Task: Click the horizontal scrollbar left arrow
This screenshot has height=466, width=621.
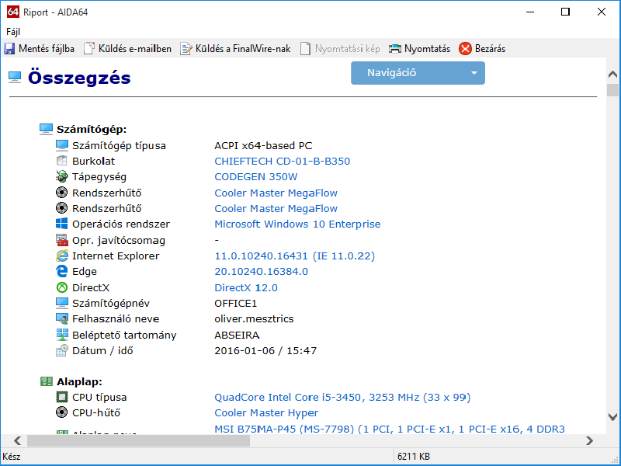Action: pyautogui.click(x=17, y=440)
